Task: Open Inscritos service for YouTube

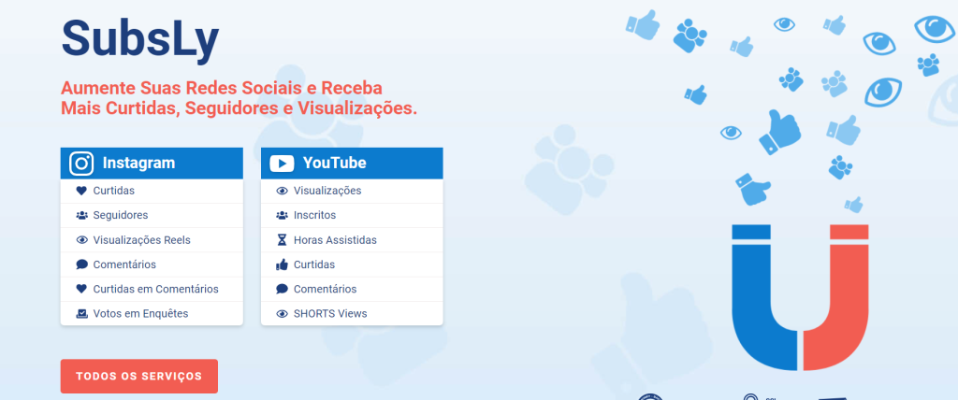Action: click(352, 215)
